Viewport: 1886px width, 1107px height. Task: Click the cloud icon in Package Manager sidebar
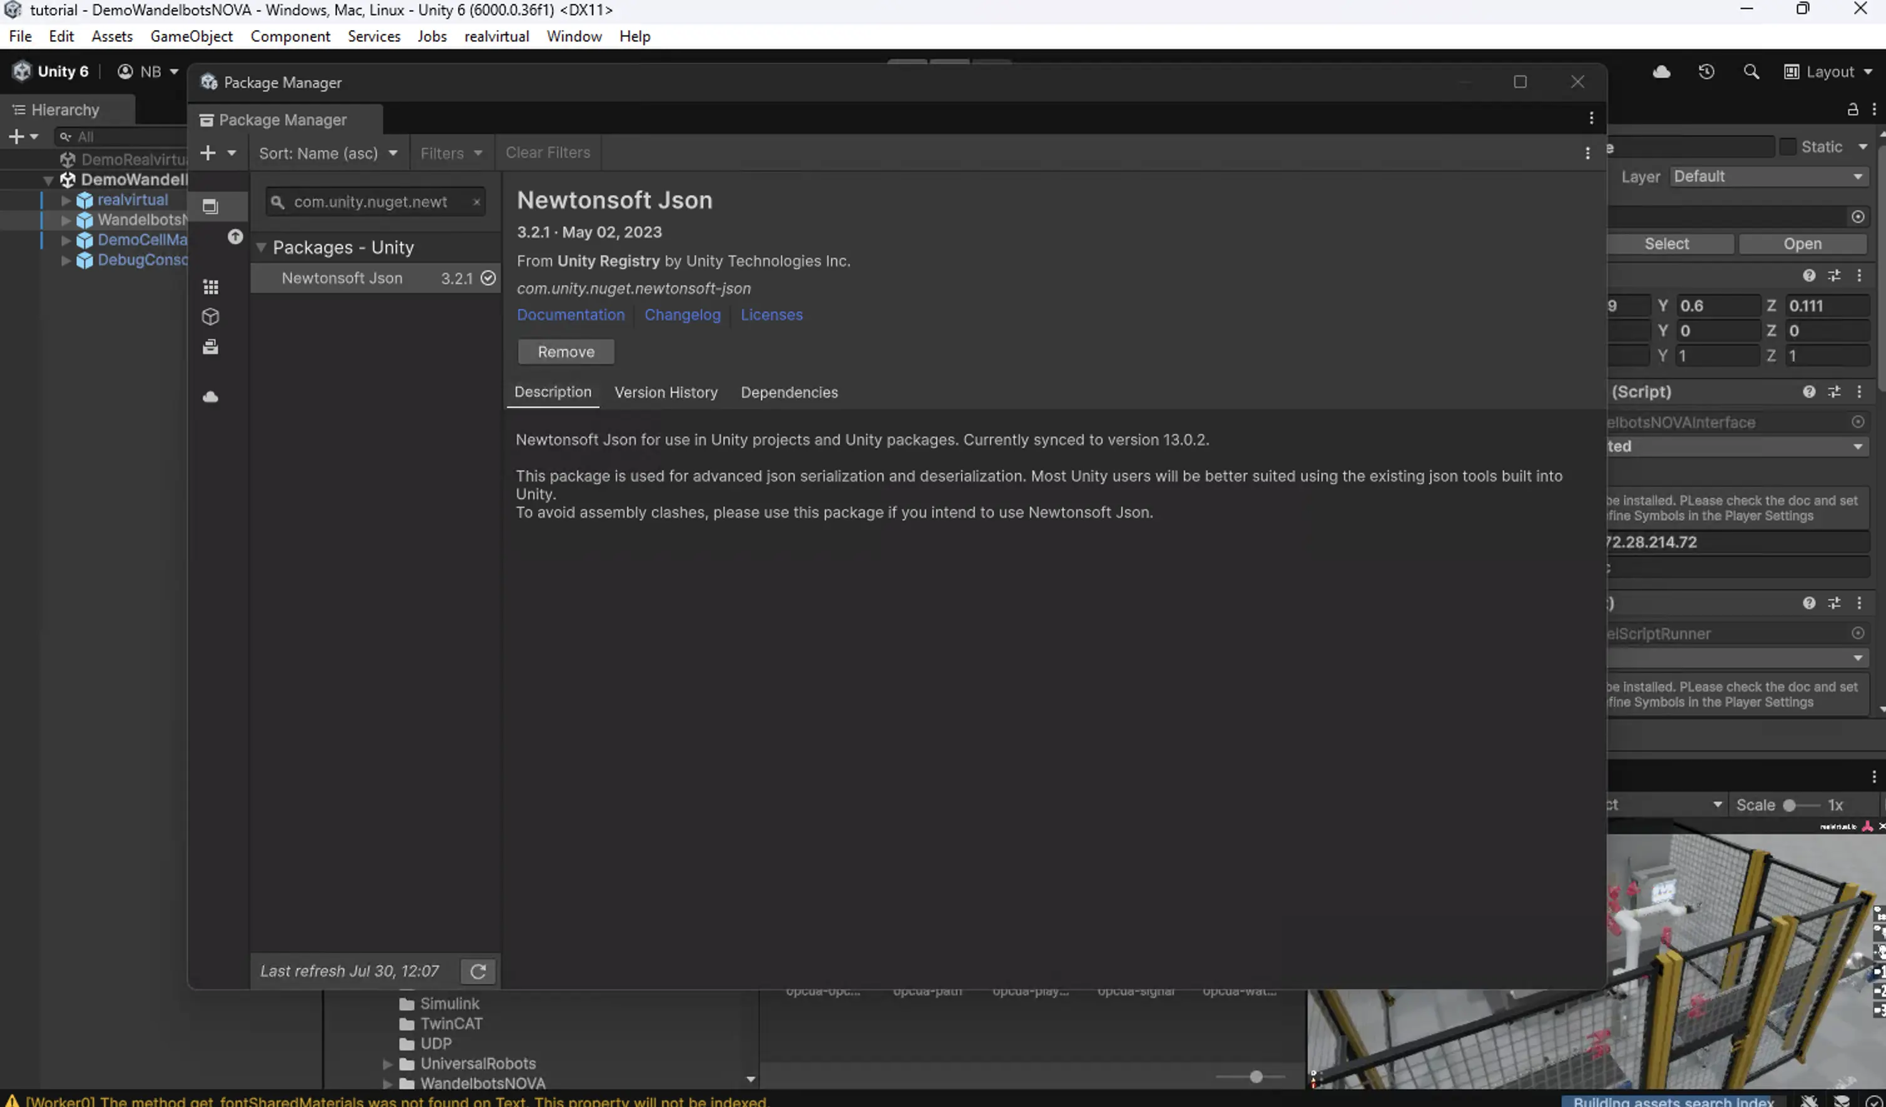(x=210, y=397)
